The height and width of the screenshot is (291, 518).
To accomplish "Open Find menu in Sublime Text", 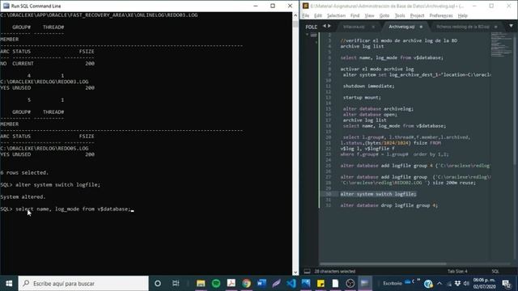I will click(x=355, y=15).
